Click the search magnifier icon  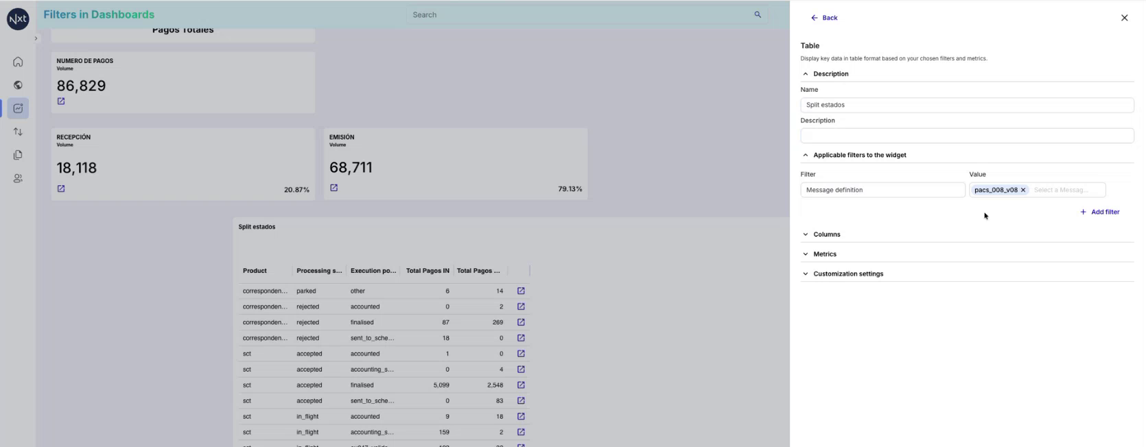758,14
